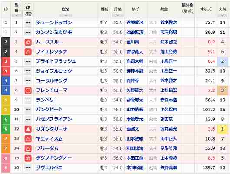Toggle the blank mark for リヴェルベロ
The image size is (230, 174).
point(28,167)
